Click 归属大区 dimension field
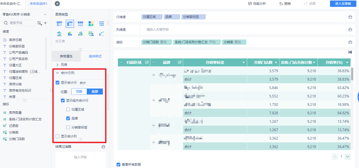 pyautogui.click(x=15, y=65)
